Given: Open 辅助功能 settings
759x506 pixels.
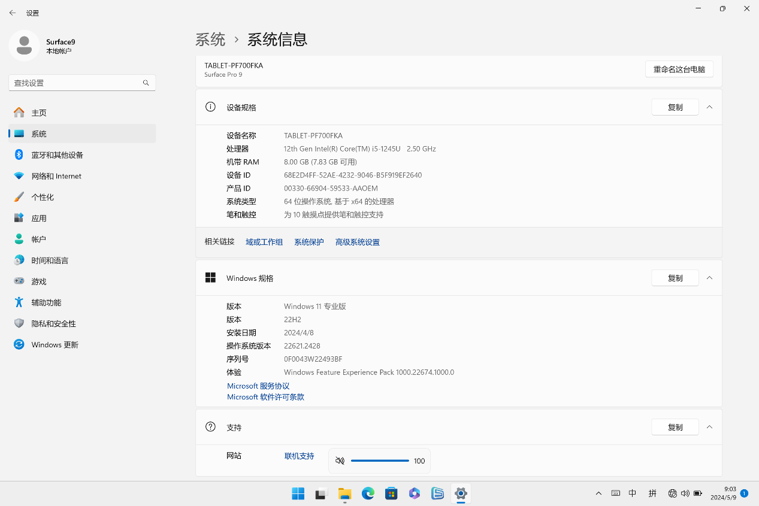Looking at the screenshot, I should point(82,302).
